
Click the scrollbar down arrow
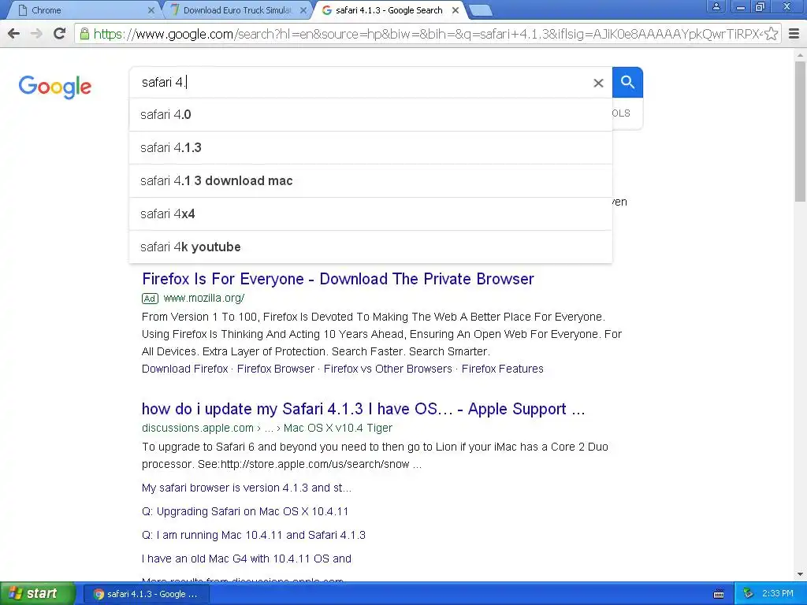tap(801, 574)
